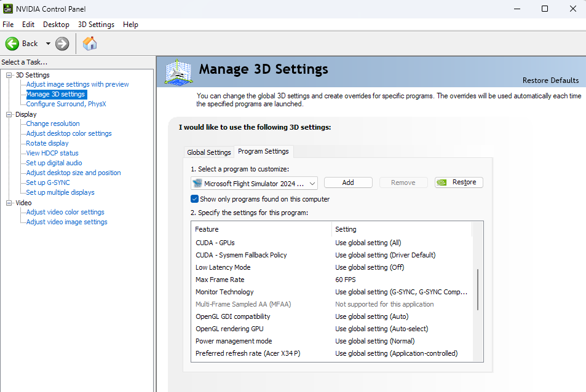This screenshot has width=586, height=392.
Task: Open View HDCP status
Action: pyautogui.click(x=52, y=153)
